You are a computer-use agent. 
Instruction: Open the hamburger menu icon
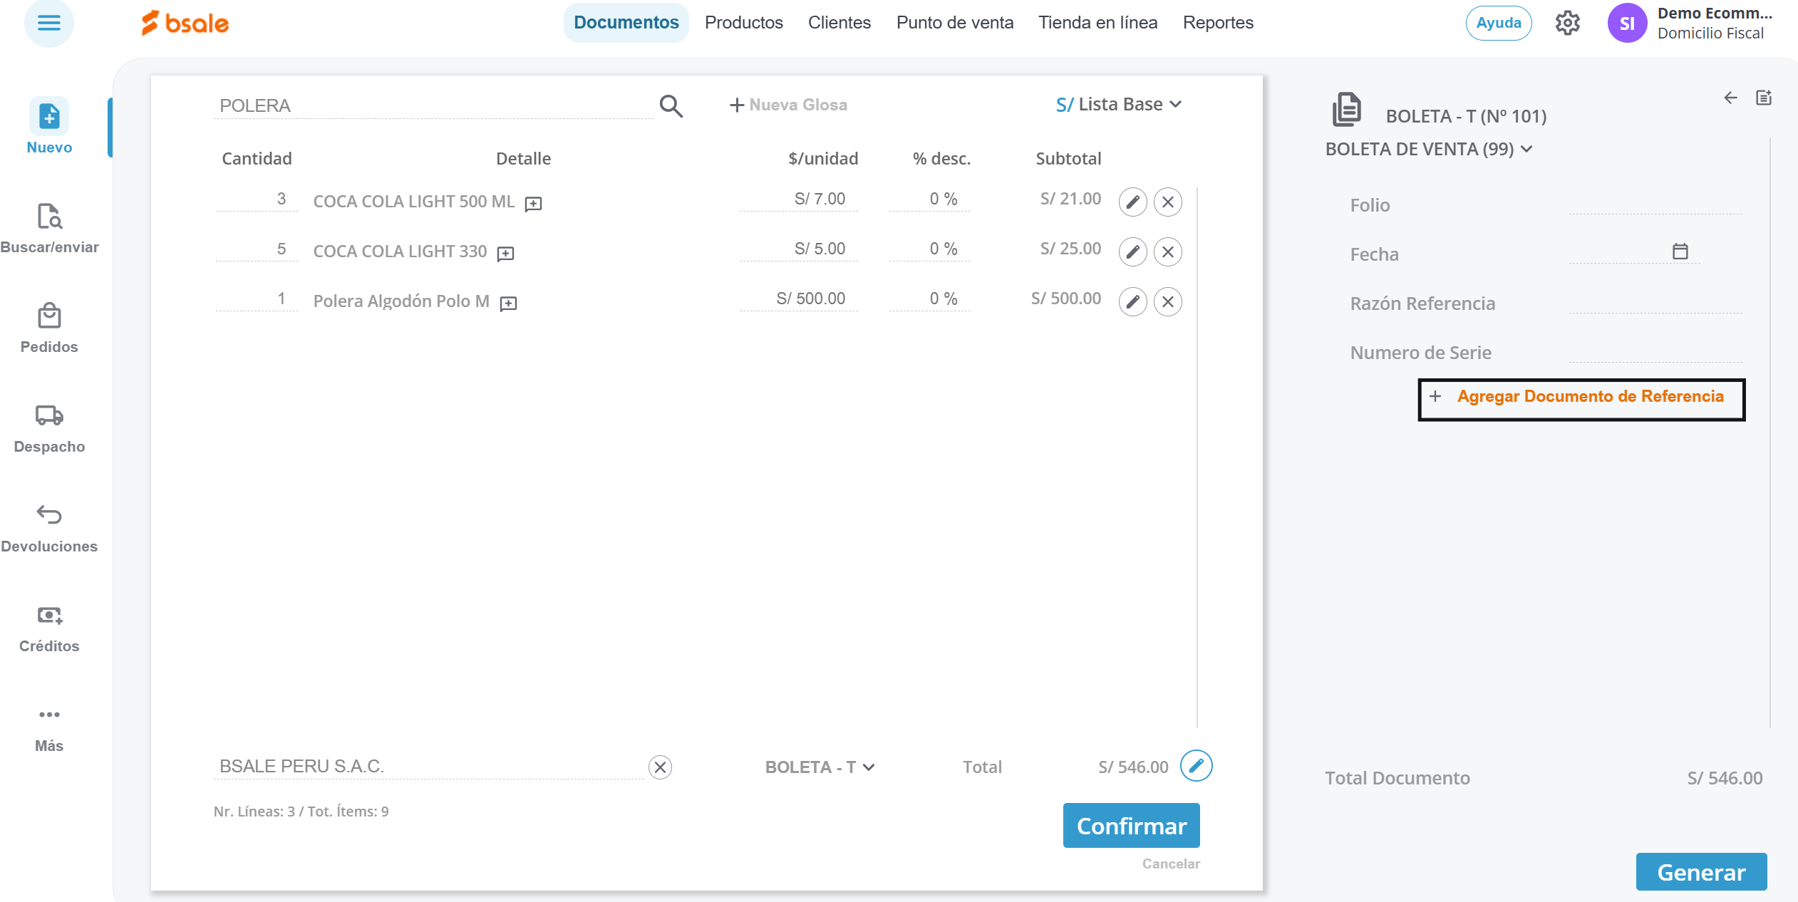coord(48,23)
